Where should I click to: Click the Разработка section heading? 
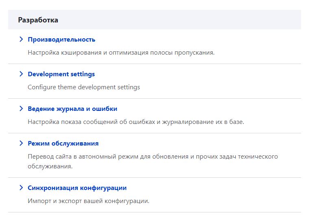point(38,20)
